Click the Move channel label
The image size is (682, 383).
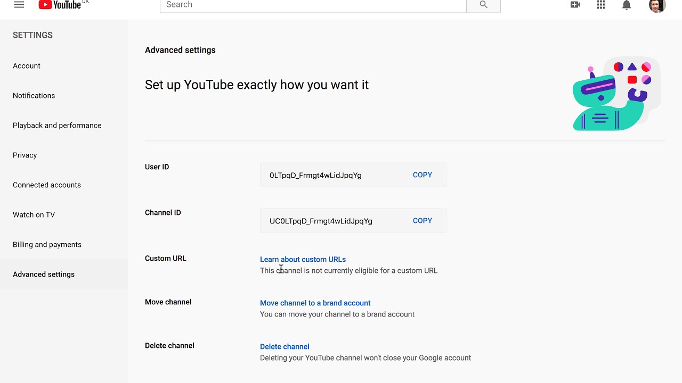[168, 302]
